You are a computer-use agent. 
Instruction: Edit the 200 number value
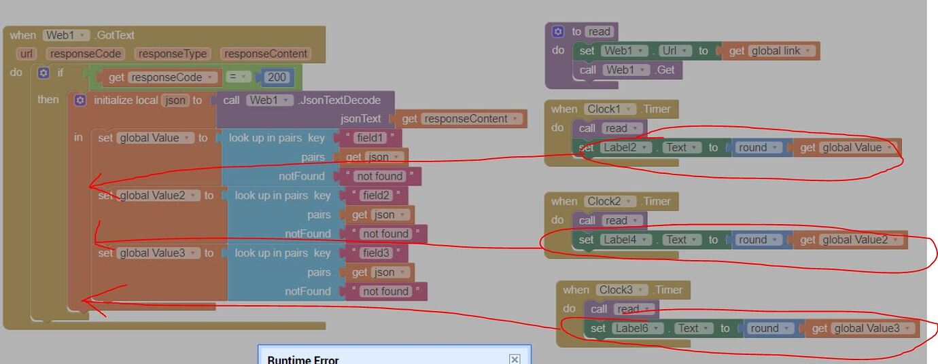277,77
